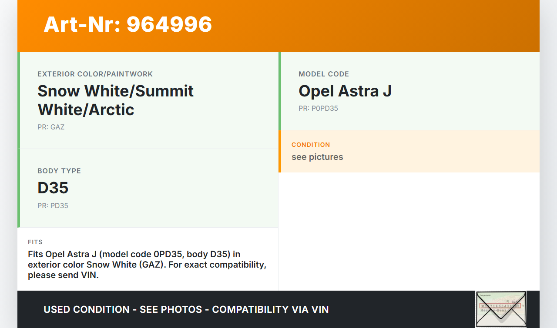Click the PR: PD35 code
This screenshot has width=557, height=328.
pyautogui.click(x=53, y=206)
